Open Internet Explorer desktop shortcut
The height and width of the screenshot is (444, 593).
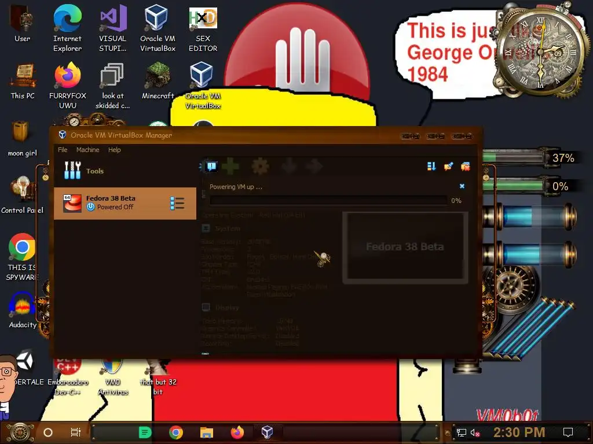click(67, 28)
